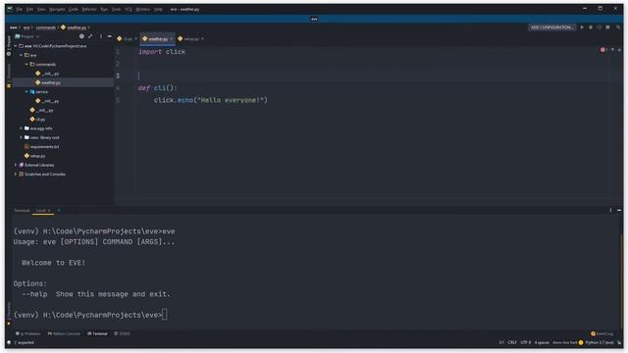Open the Code menu

74,9
